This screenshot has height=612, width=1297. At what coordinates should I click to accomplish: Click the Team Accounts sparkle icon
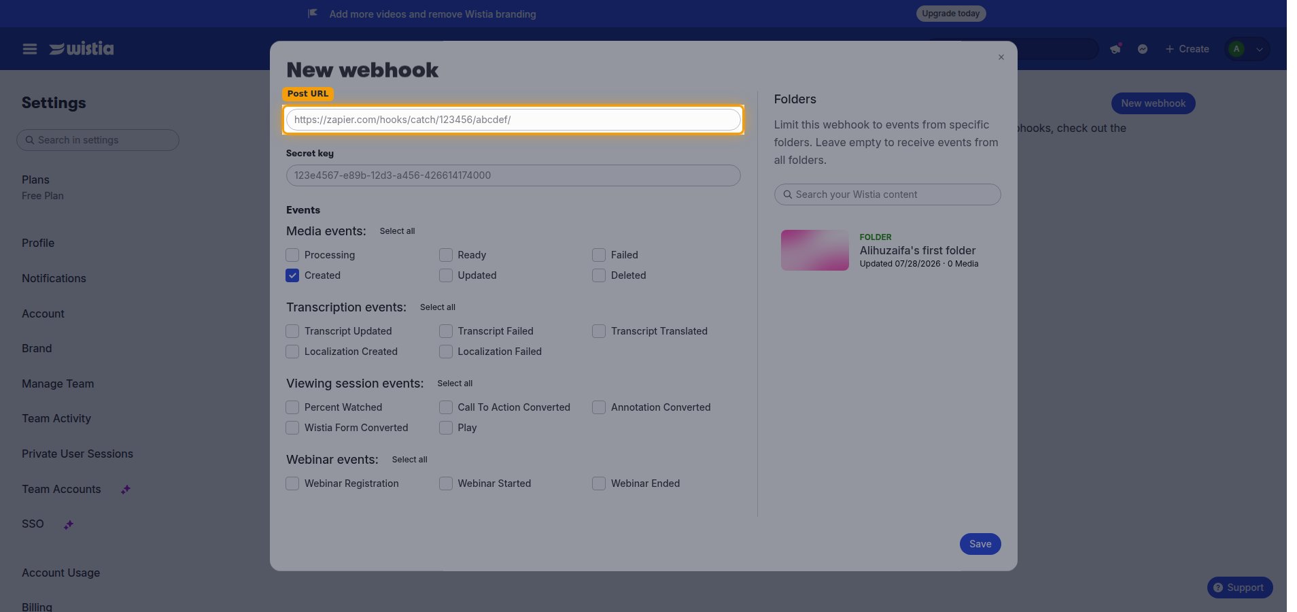pyautogui.click(x=126, y=490)
